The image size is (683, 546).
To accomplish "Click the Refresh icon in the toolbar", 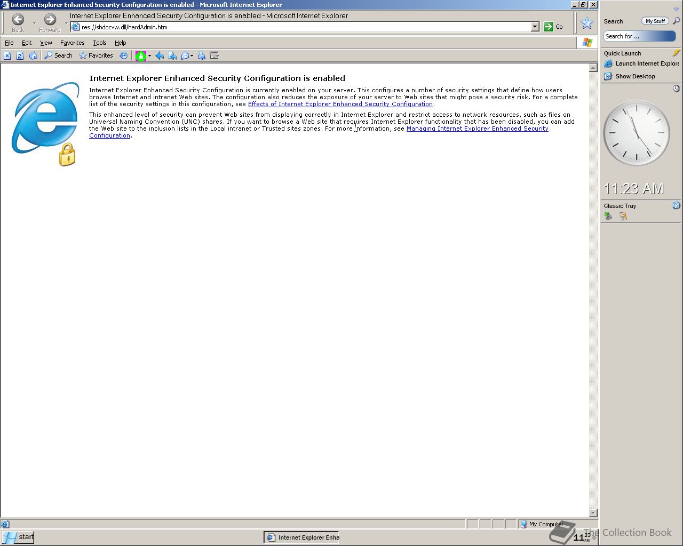I will tap(20, 55).
